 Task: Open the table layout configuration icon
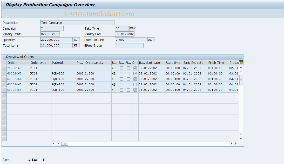click(241, 63)
